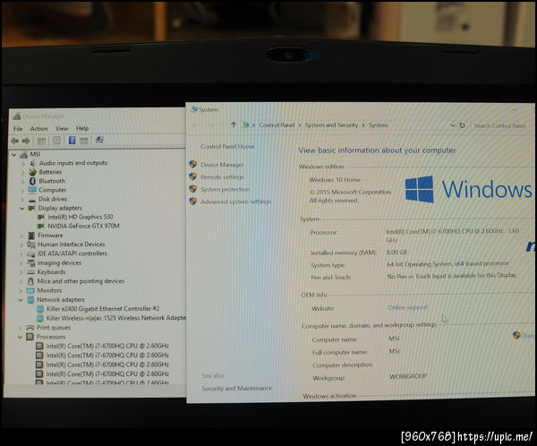Select the Computer category icon
Viewport: 537px width, 446px height.
point(32,190)
